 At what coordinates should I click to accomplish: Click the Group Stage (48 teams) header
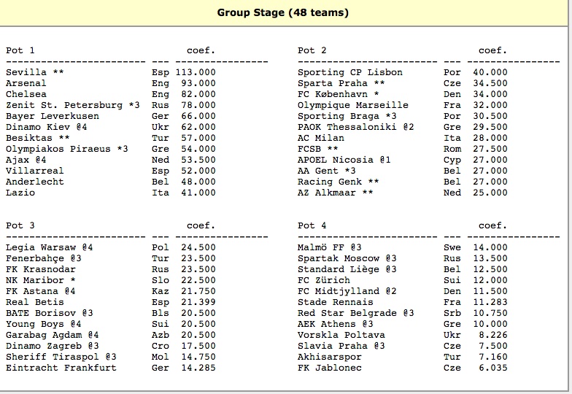point(283,12)
